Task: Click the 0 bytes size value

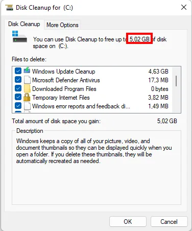Action: 160,89
